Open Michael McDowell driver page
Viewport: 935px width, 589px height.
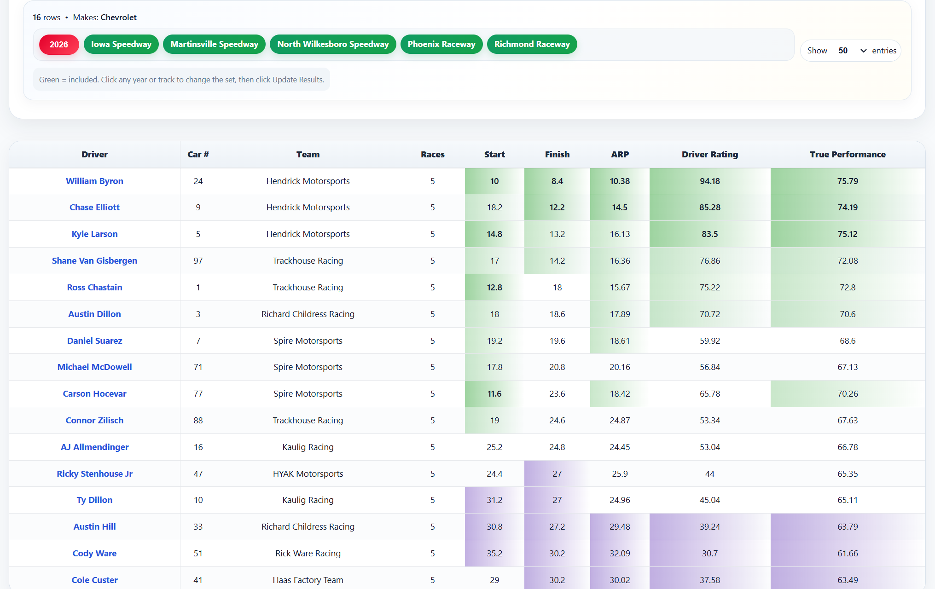pos(94,367)
